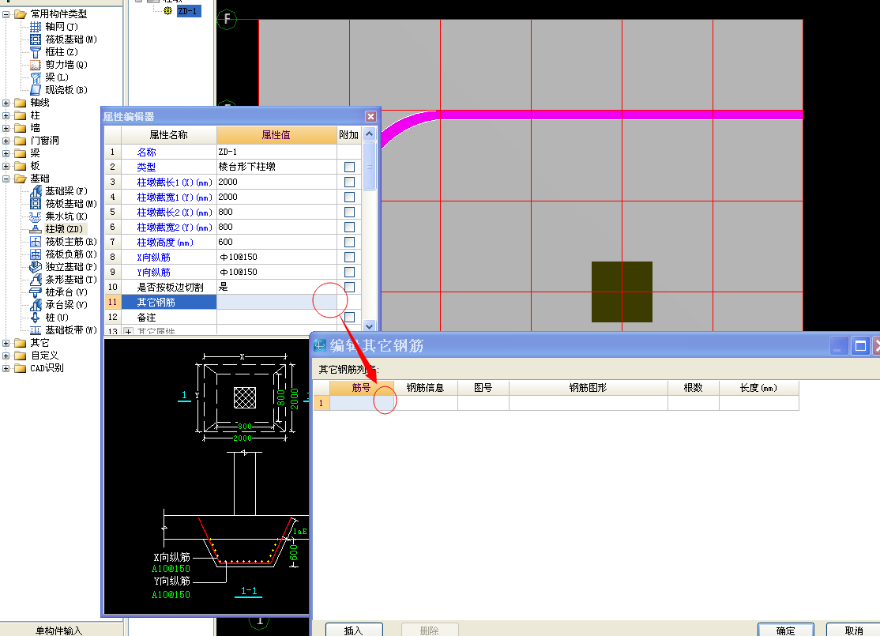Collapse the 基础 tree node
Viewport: 880px width, 636px height.
point(6,179)
